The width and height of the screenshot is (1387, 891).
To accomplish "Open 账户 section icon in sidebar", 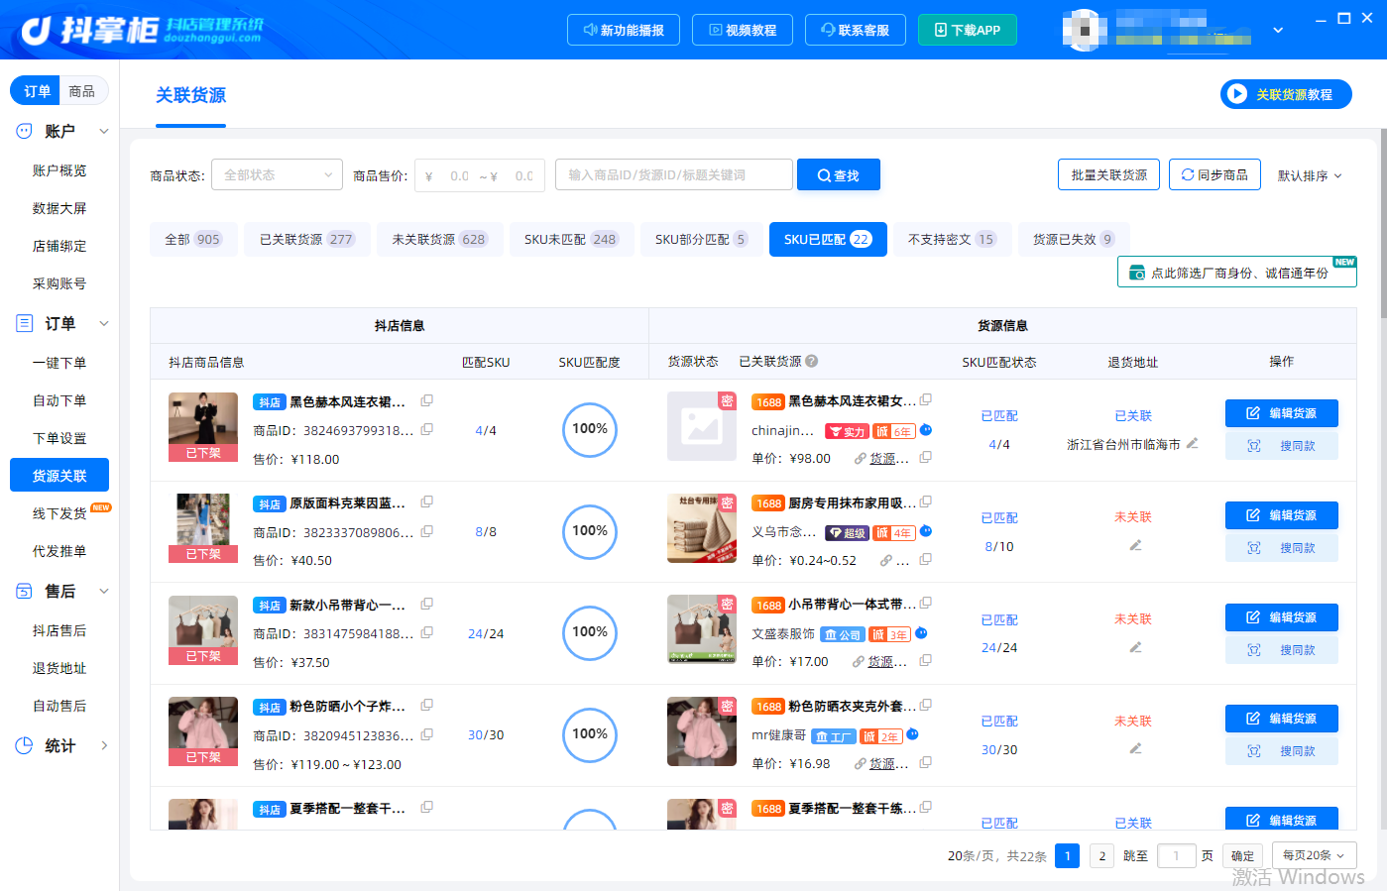I will pos(25,131).
